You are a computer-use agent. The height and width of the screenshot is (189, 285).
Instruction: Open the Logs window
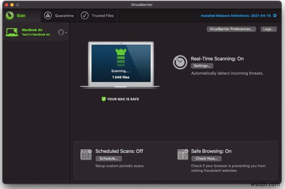point(269,29)
